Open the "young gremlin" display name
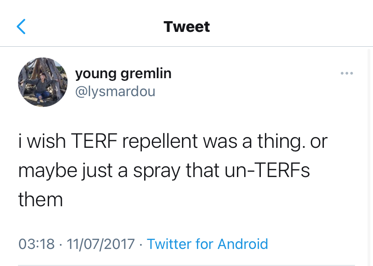 point(123,73)
